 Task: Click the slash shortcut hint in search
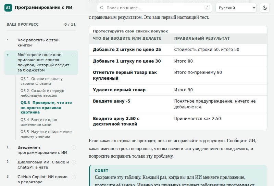pyautogui.click(x=207, y=7)
